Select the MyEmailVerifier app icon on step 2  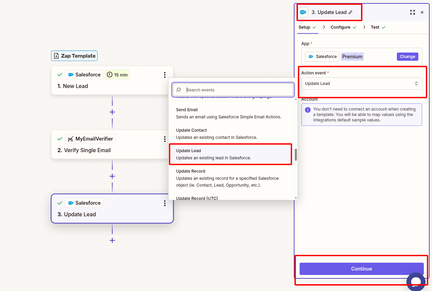(71, 139)
